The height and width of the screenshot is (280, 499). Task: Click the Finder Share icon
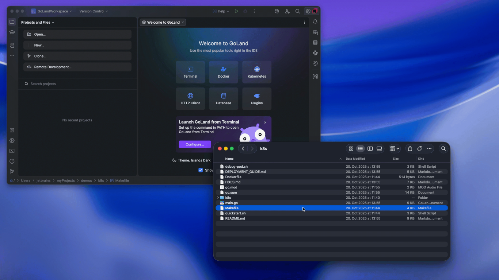(410, 149)
